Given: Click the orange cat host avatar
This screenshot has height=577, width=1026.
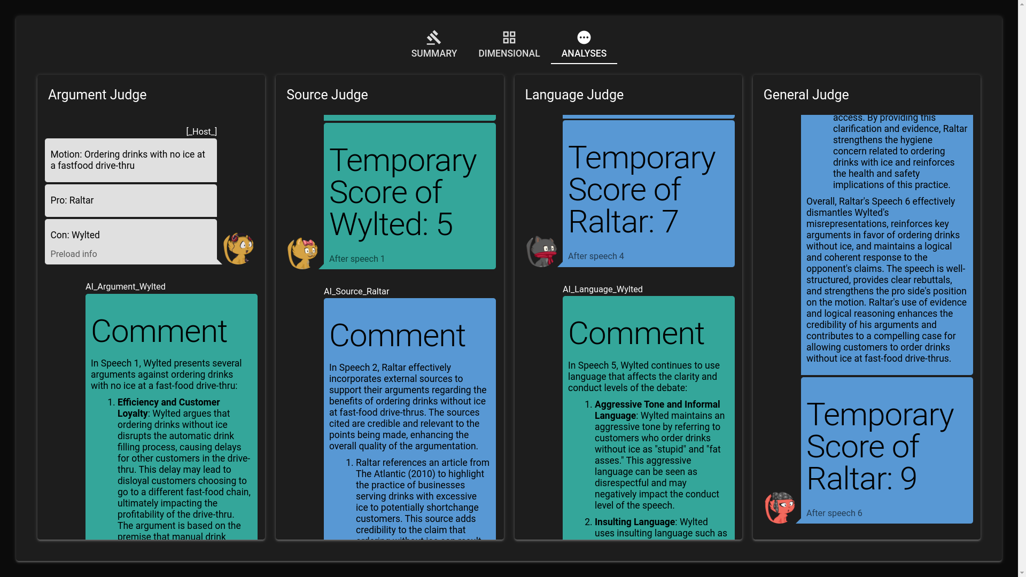Looking at the screenshot, I should 238,248.
